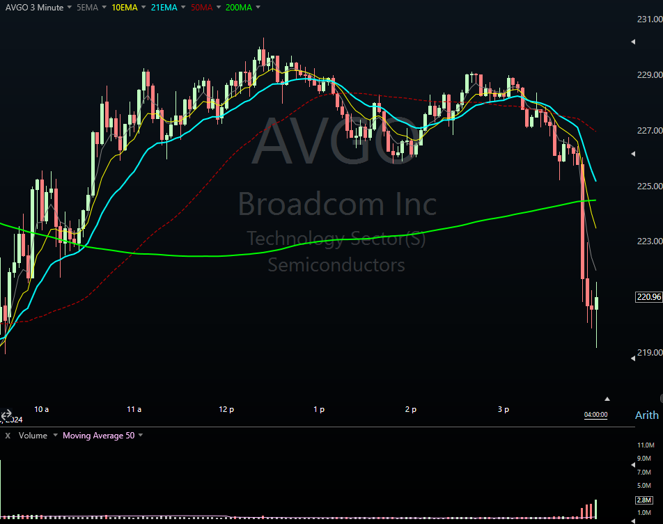Select the 21EMA indicator label

click(x=164, y=8)
